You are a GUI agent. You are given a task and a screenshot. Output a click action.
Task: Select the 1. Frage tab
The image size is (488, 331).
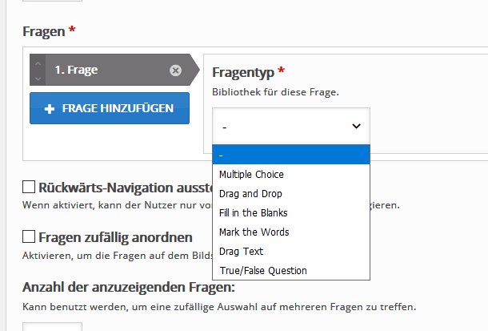click(104, 70)
